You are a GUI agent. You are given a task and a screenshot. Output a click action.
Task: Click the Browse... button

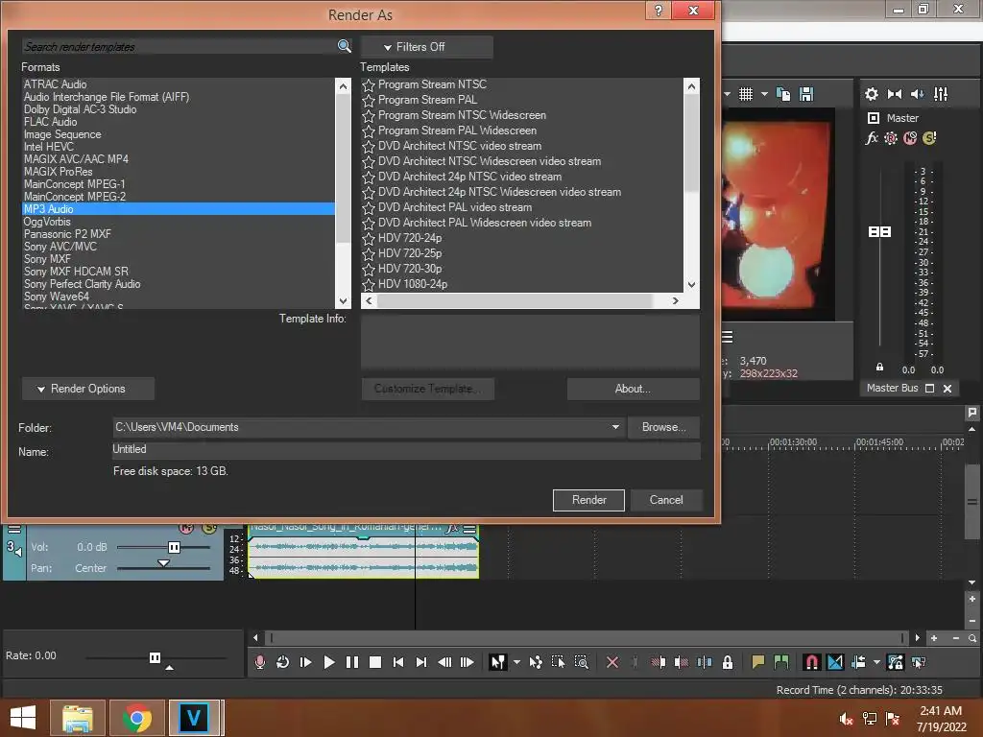(x=663, y=427)
